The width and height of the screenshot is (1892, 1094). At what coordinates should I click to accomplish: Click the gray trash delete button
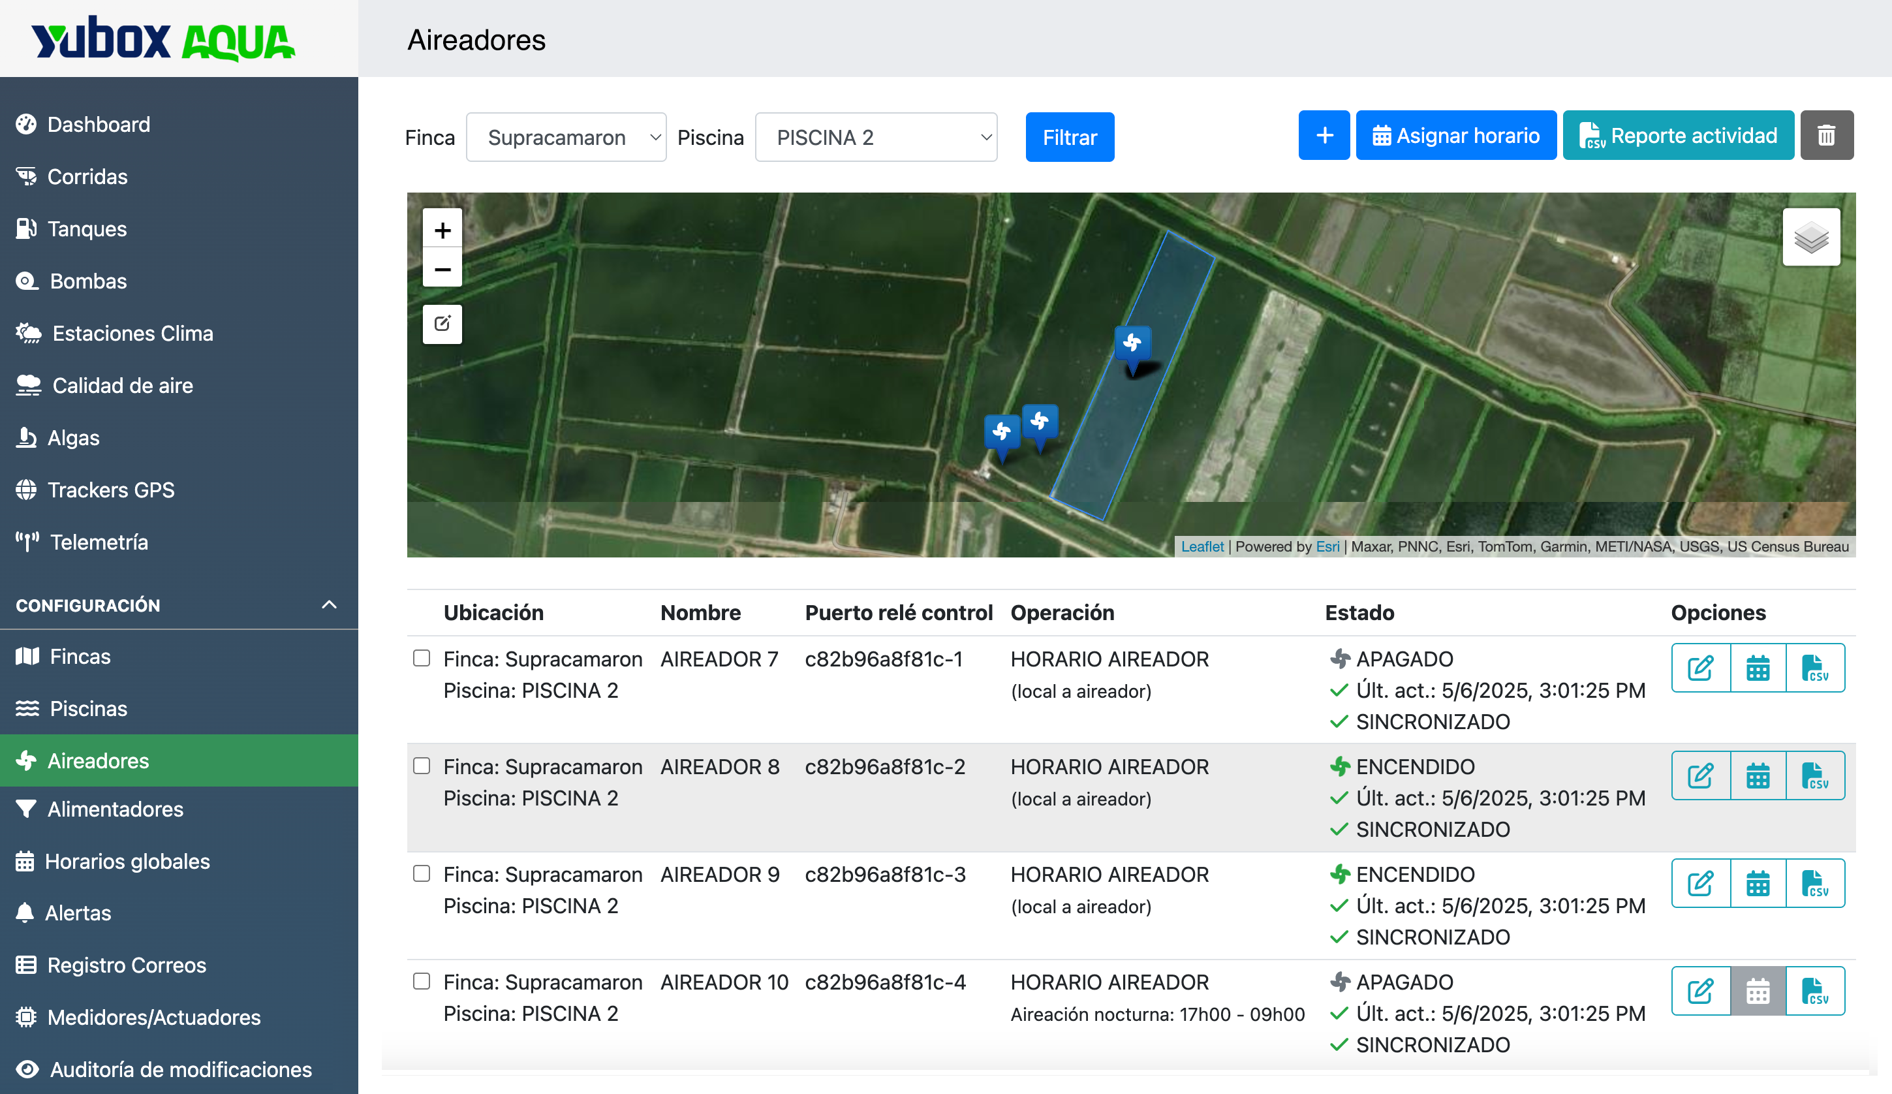[1826, 136]
